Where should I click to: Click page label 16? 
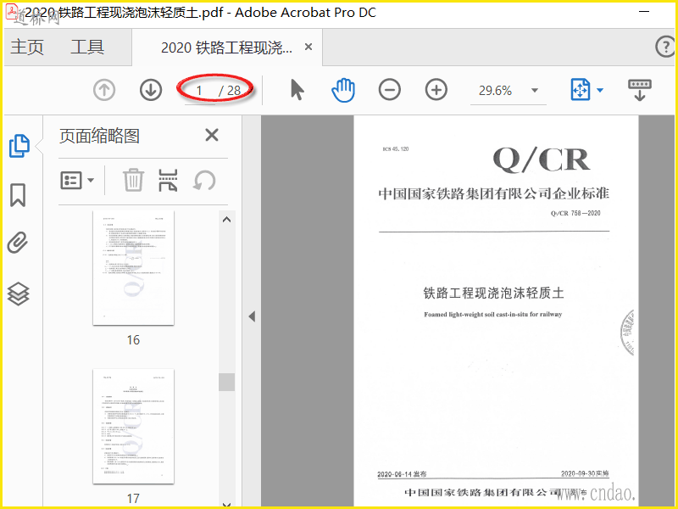133,340
